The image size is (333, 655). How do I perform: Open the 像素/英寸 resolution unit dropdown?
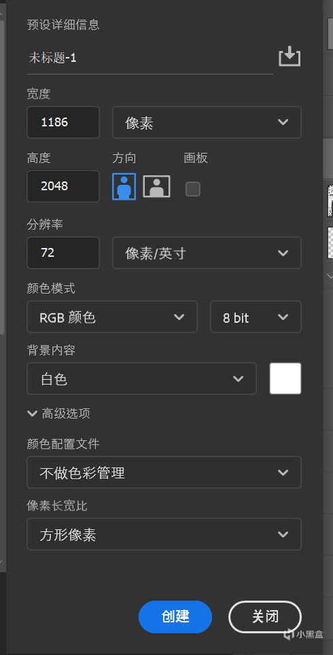[207, 253]
